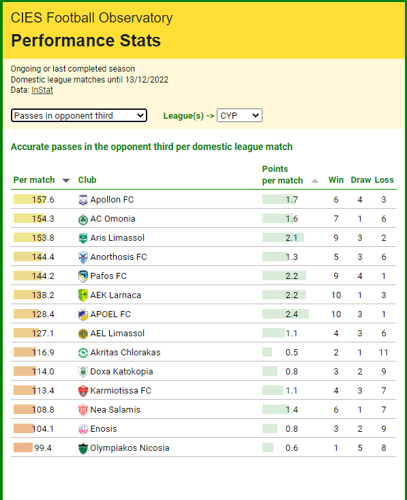Click the AEK Larnaca yellow-green crest
Screen dimensions: 407x500
[x=83, y=295]
